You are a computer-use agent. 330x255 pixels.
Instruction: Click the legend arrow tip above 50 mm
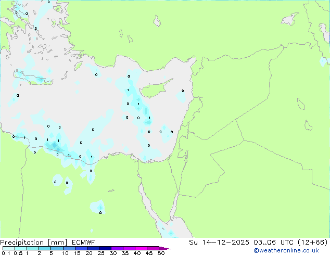click(x=165, y=248)
